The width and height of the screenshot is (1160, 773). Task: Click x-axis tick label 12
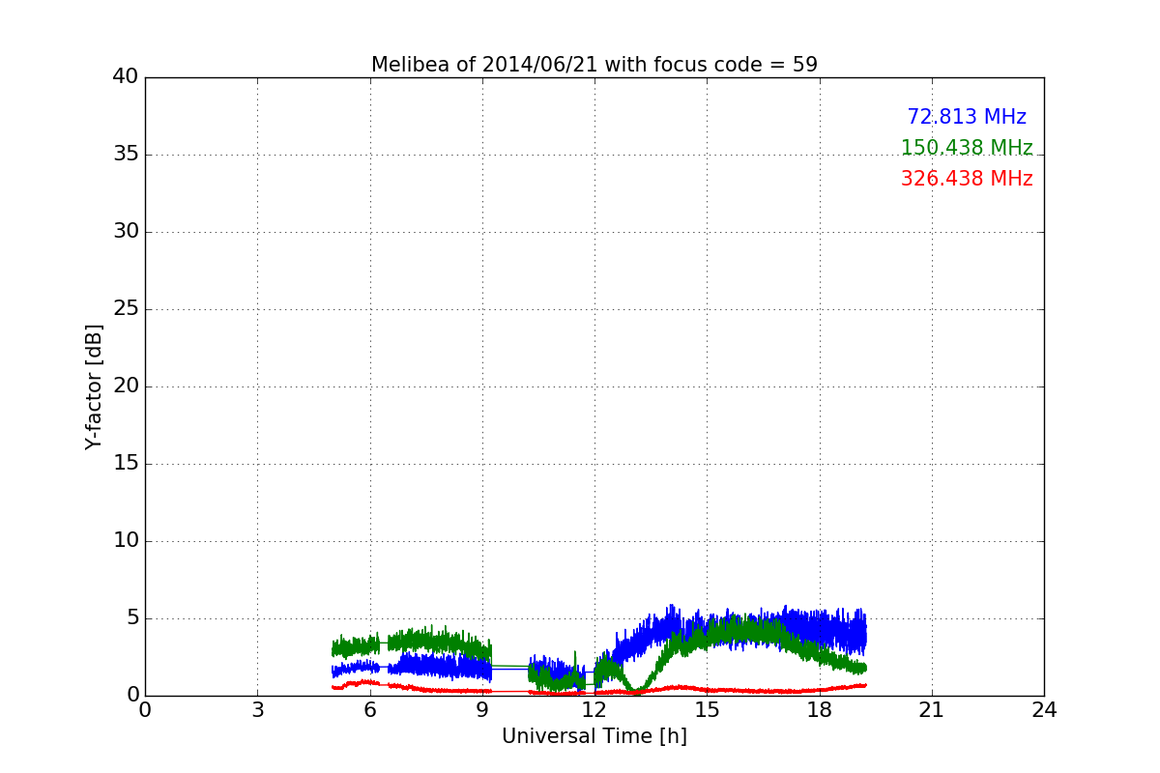594,710
